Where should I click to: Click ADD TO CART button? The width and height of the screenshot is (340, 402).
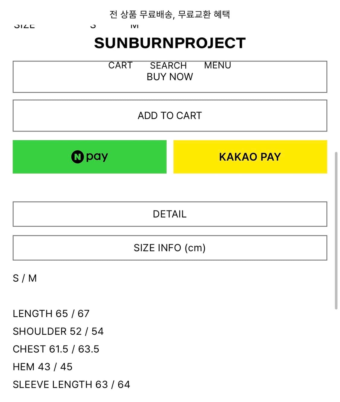[x=170, y=116]
